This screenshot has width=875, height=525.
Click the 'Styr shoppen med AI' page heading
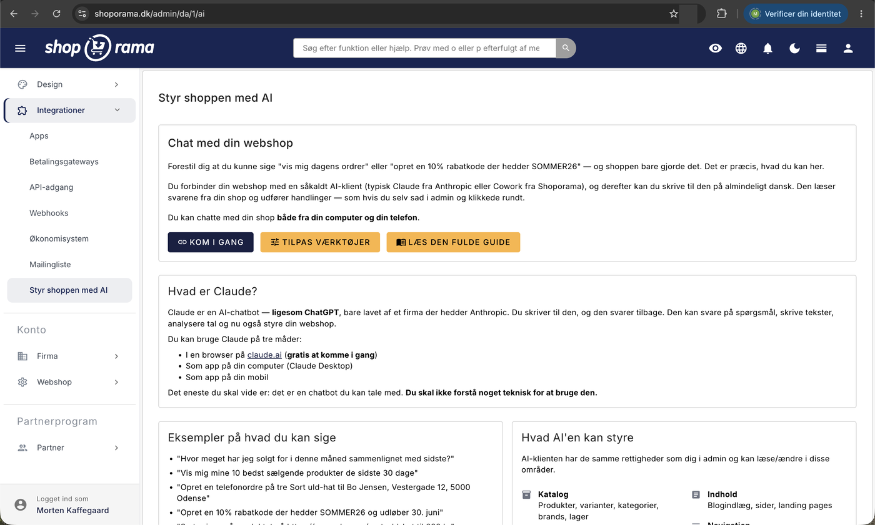click(216, 98)
